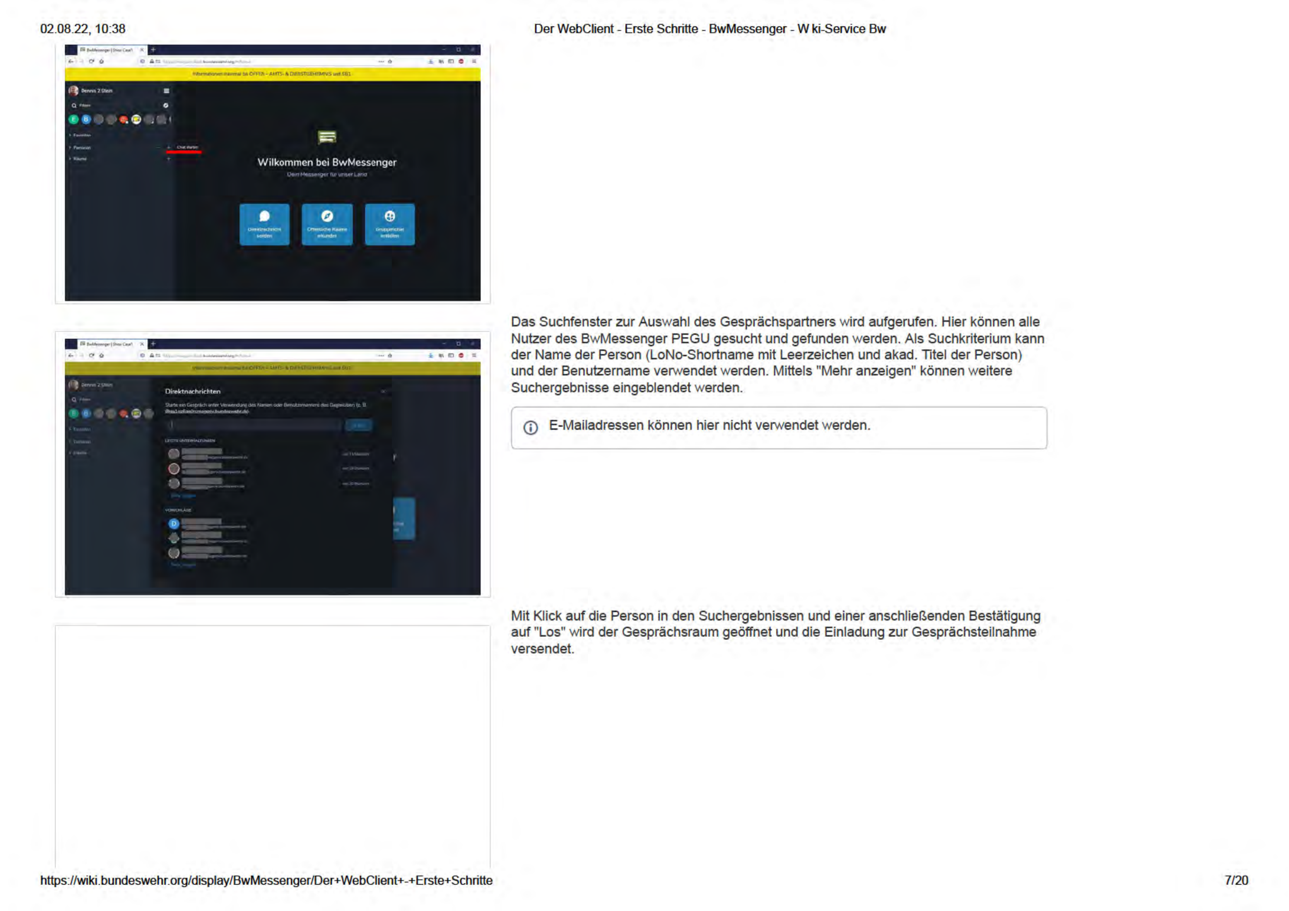Open the hamburger menu beside Dennis 2 Stein
This screenshot has width=1289, height=911.
167,91
